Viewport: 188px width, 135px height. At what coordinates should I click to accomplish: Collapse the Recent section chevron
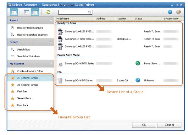click(51, 21)
